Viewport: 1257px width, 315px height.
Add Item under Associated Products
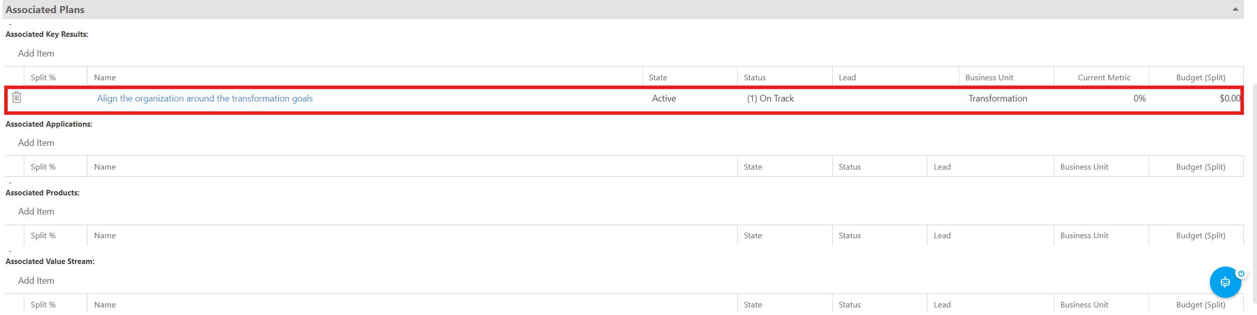coord(36,212)
